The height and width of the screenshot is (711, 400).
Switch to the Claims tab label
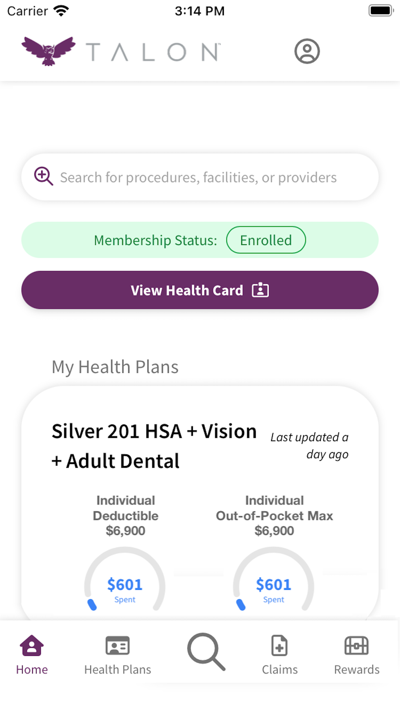click(x=280, y=669)
